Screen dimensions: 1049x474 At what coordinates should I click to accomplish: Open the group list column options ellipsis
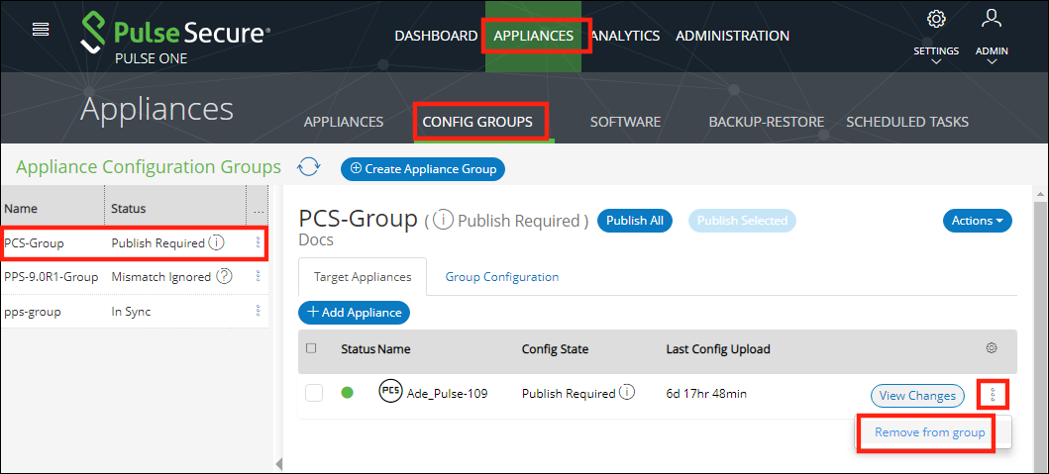click(x=259, y=210)
